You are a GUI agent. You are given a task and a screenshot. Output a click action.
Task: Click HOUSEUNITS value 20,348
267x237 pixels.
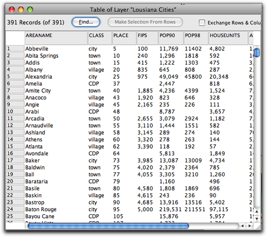219,77
